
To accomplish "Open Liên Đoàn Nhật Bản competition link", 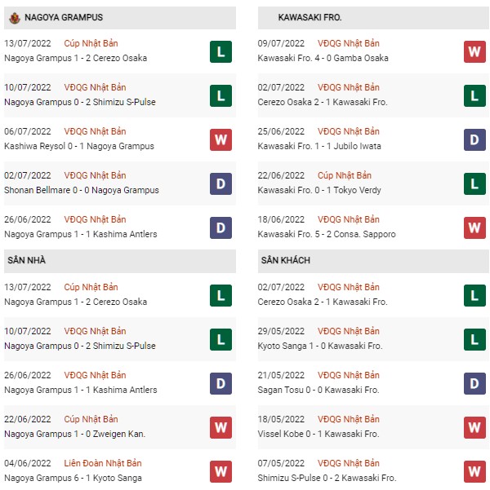I will (x=103, y=463).
